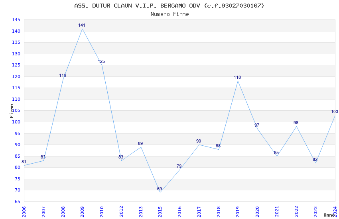
Task: Click the x-axis year label 2023
Action: (316, 212)
